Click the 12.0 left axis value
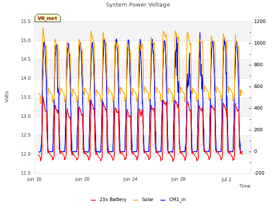 (x=26, y=154)
